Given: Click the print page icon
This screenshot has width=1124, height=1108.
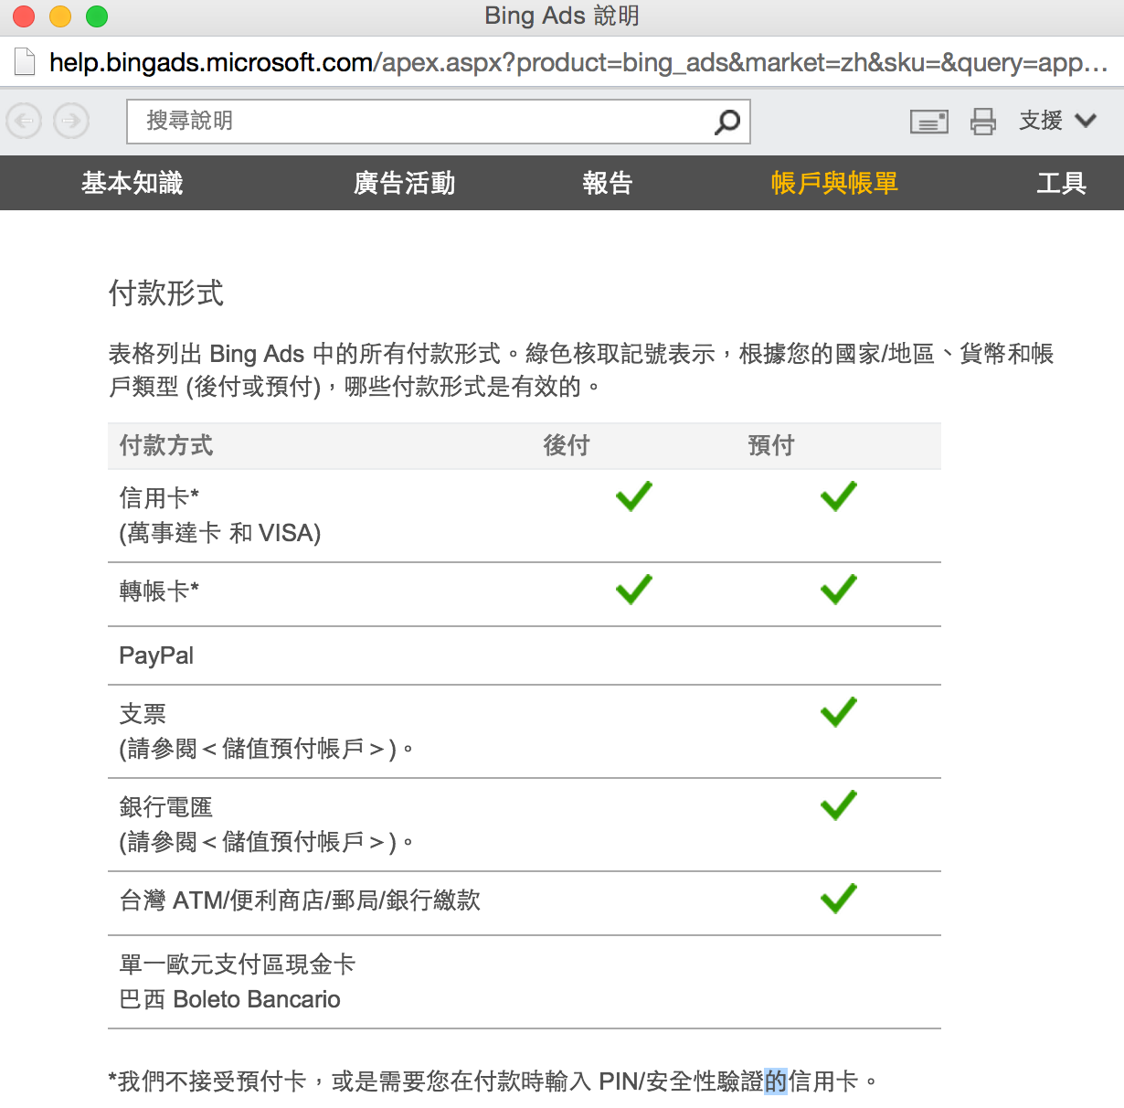Looking at the screenshot, I should (x=983, y=121).
